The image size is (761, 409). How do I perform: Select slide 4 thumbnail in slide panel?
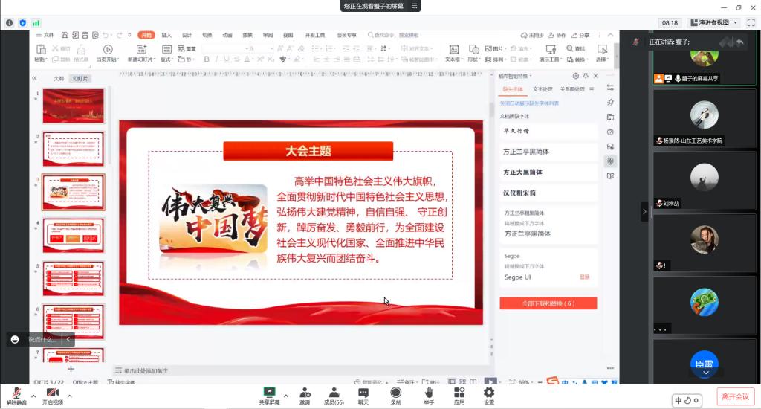coord(73,235)
